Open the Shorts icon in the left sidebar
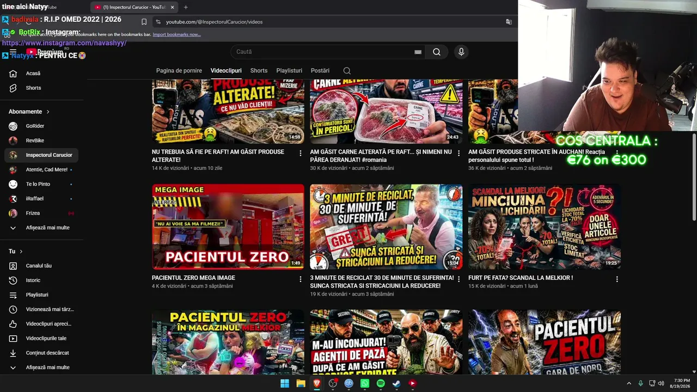697x392 pixels. click(13, 88)
